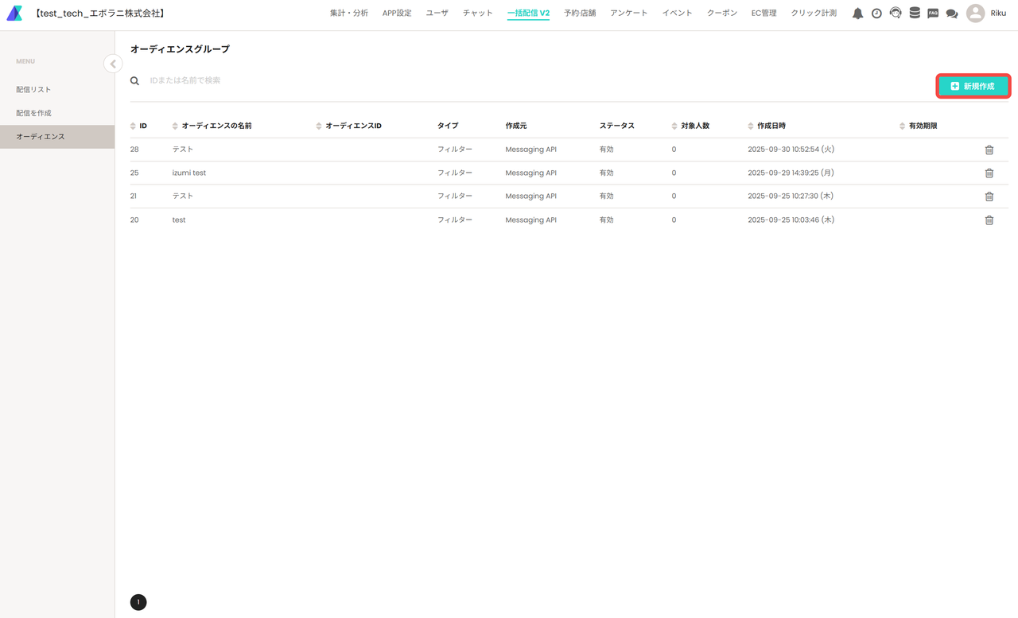Click trash icon for audience ID 28

click(x=989, y=150)
